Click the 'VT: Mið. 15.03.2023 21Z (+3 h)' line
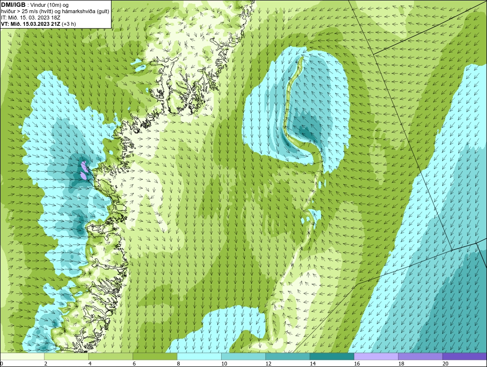 [x=38, y=24]
